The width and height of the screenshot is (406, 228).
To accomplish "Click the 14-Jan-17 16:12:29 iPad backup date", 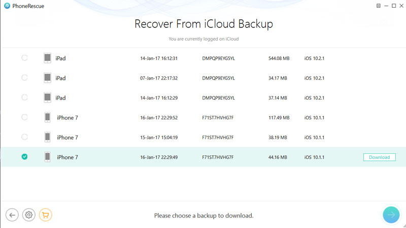I will (x=158, y=98).
